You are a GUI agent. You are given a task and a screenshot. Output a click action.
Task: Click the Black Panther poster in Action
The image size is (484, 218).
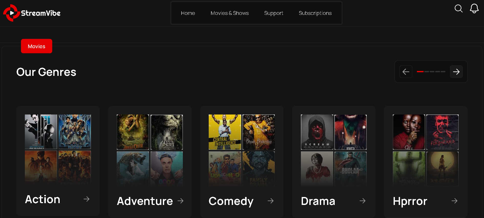point(75,132)
